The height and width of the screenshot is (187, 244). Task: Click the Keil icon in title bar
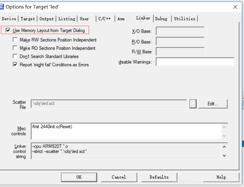coord(2,7)
